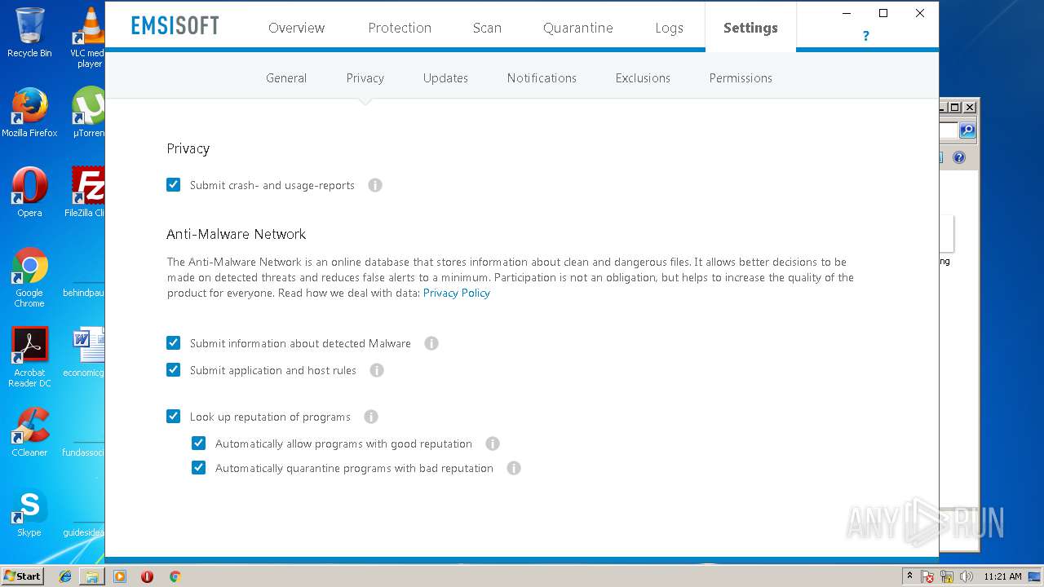
Task: Toggle Submit application and host rules
Action: tap(173, 370)
